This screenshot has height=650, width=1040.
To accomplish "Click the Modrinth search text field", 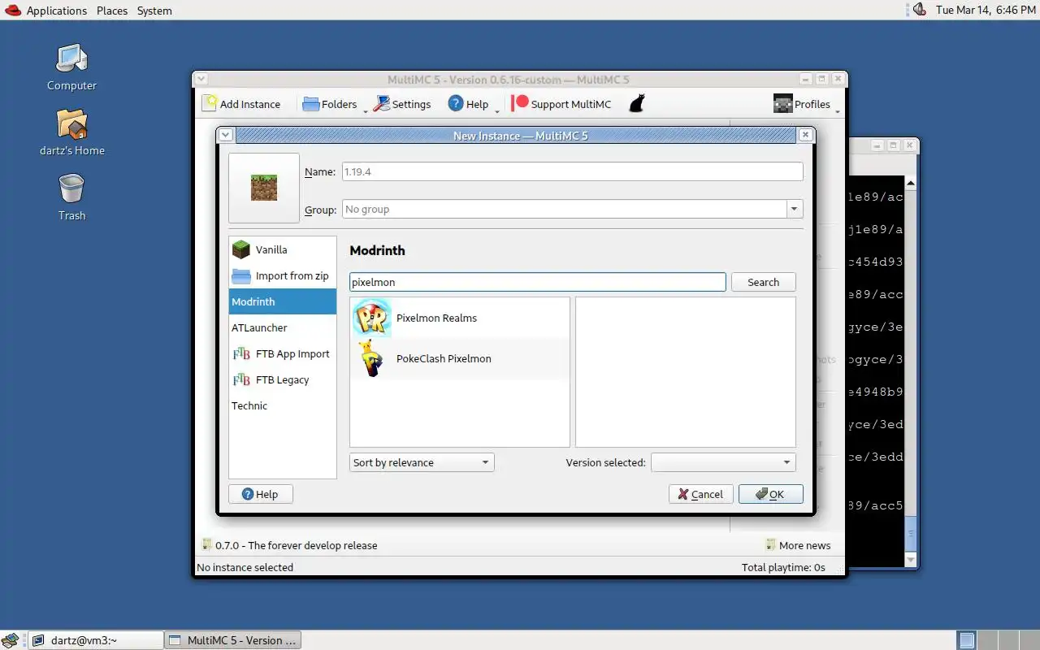I will point(537,282).
